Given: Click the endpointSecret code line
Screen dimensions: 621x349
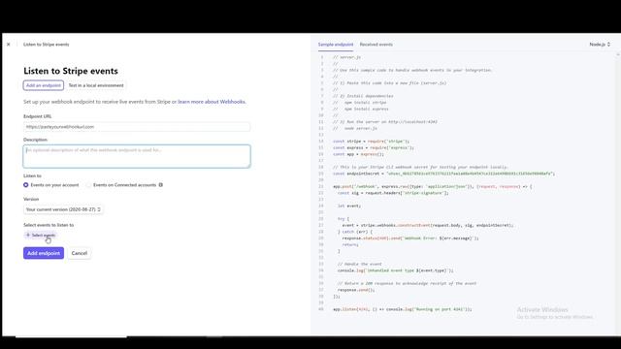Looking at the screenshot, I should pos(444,174).
